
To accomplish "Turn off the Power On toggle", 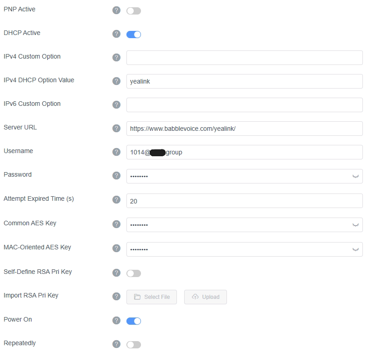I will click(x=134, y=321).
